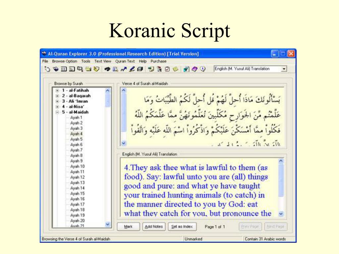Select Ayah 5 in the tree
This screenshot has height=254, width=339.
point(76,139)
